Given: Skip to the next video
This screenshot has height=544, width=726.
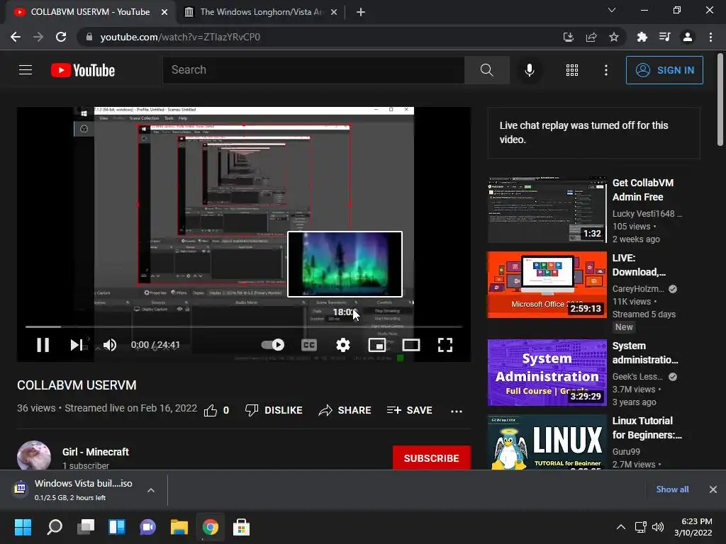Looking at the screenshot, I should click(x=77, y=345).
